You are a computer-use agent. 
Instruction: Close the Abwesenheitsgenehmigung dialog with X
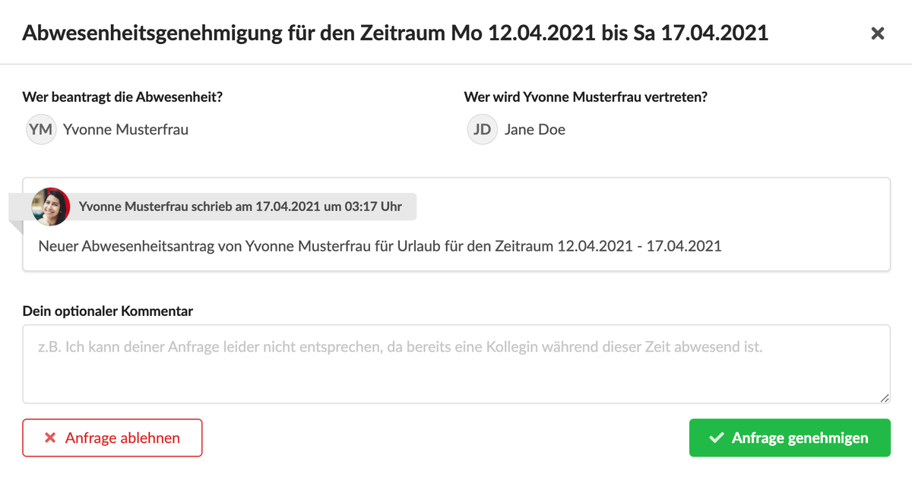[x=877, y=33]
